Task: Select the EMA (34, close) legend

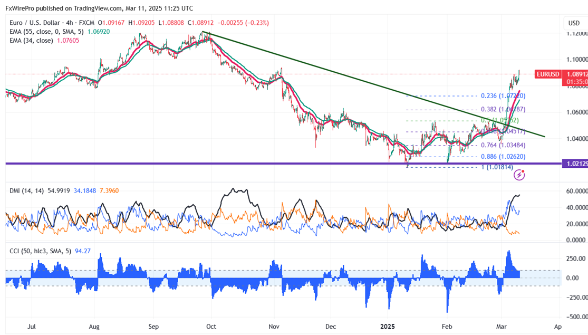Action: pyautogui.click(x=31, y=41)
